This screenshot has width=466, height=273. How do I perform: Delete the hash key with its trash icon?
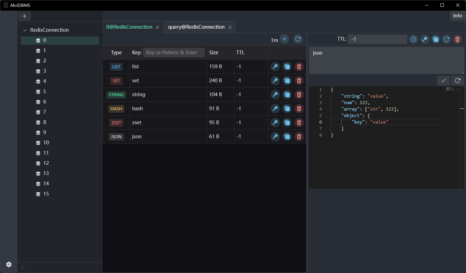coord(299,109)
